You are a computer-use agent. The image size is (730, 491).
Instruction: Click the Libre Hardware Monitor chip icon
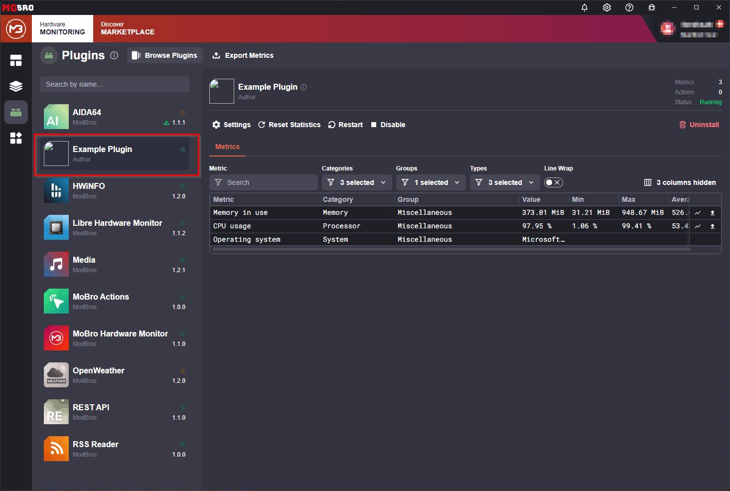coord(56,227)
